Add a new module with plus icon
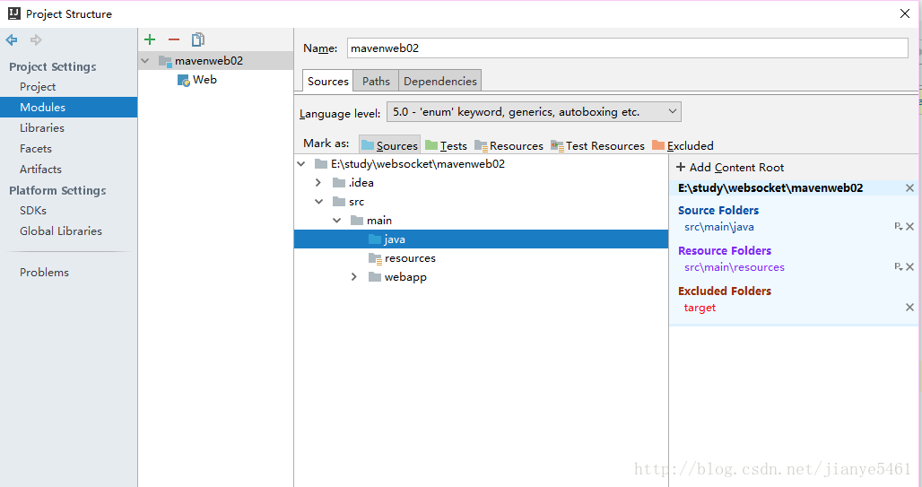 pos(150,39)
